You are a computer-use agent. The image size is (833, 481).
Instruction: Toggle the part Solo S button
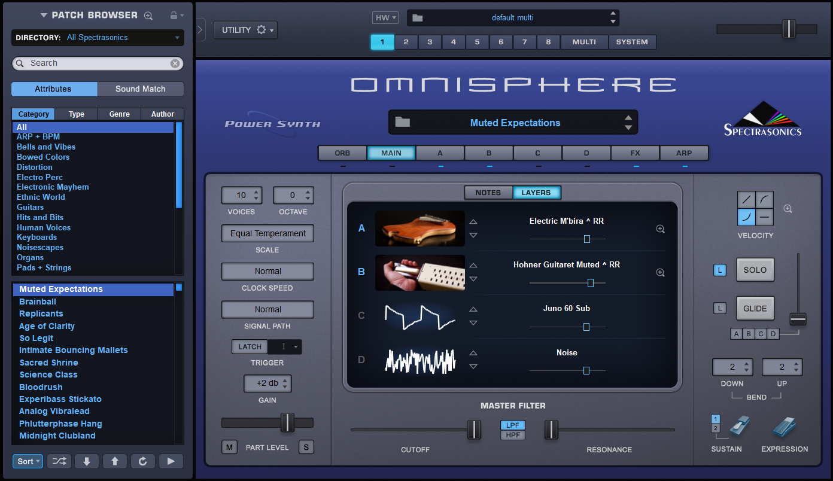point(306,447)
